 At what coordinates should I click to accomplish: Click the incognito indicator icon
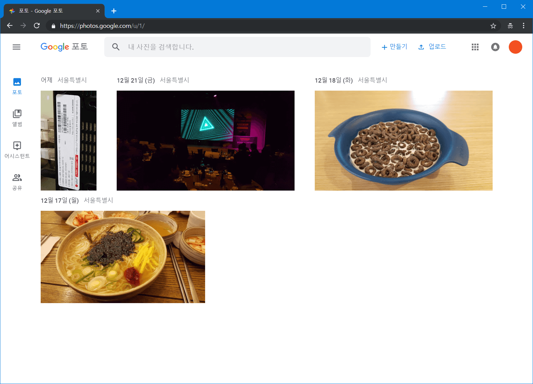click(510, 26)
